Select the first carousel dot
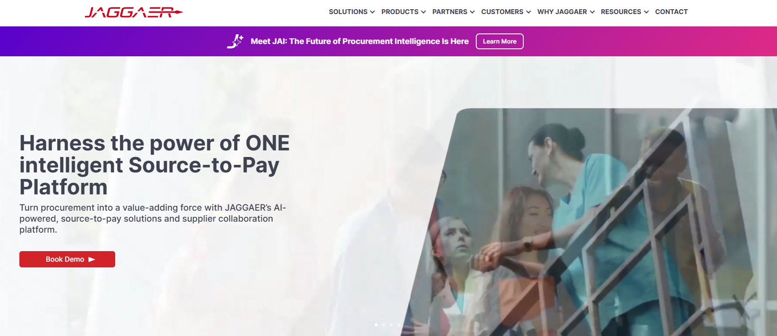 (x=376, y=325)
